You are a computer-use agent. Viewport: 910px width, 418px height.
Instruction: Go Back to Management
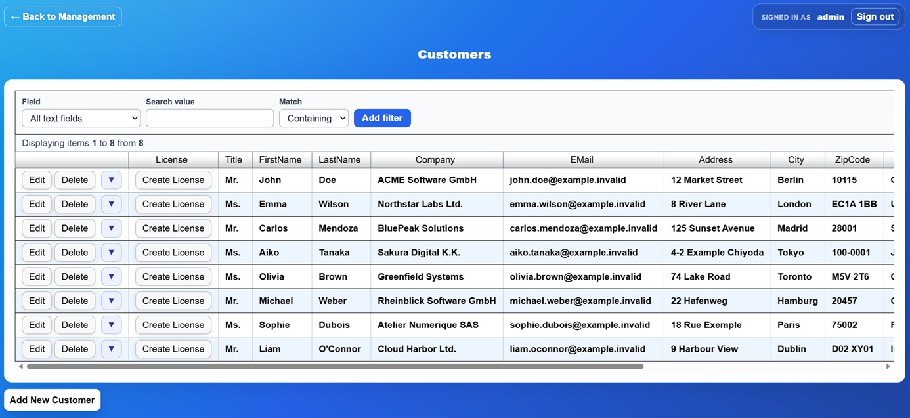coord(63,16)
